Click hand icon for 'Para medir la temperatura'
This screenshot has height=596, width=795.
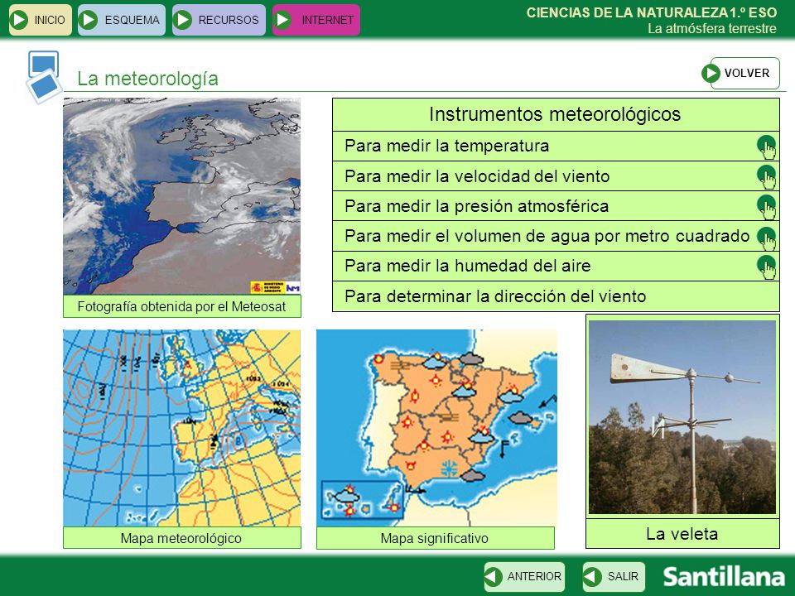pos(767,147)
